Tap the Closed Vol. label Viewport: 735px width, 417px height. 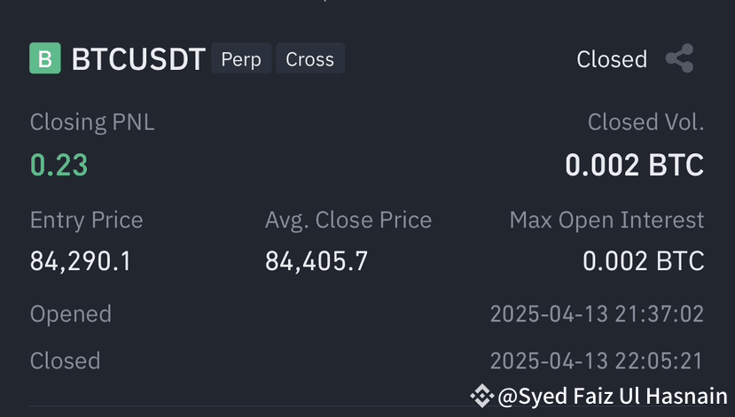click(x=646, y=122)
